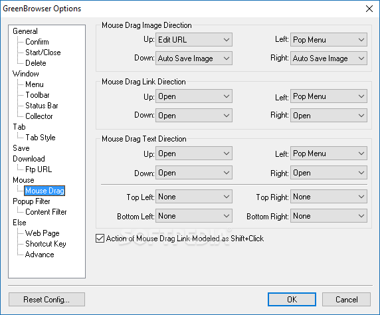The width and height of the screenshot is (380, 315).
Task: Close the GreenBrowser Options window
Action: click(369, 9)
